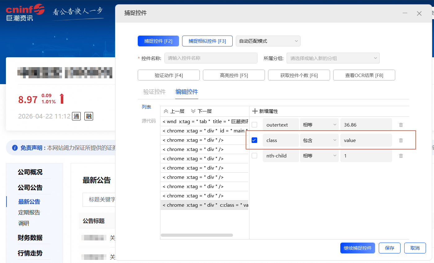
Task: Open the outertext 相等 operator dropdown
Action: (x=320, y=125)
